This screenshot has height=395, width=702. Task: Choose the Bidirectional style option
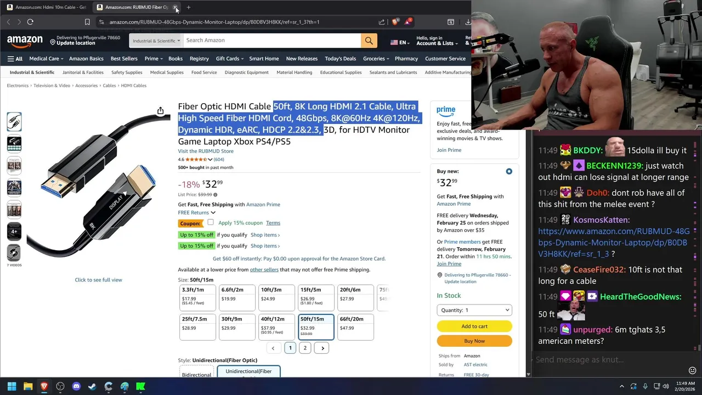pyautogui.click(x=196, y=372)
